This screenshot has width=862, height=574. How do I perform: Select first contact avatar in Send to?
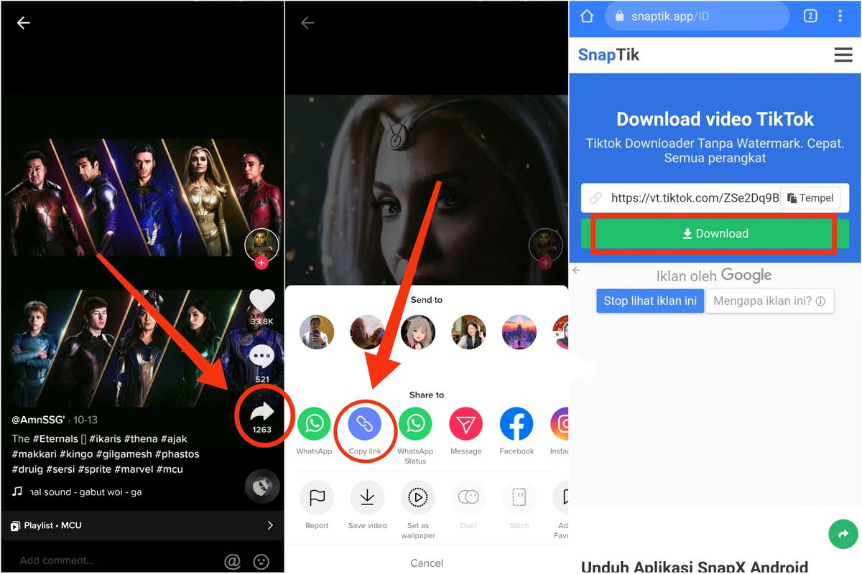[x=317, y=332]
